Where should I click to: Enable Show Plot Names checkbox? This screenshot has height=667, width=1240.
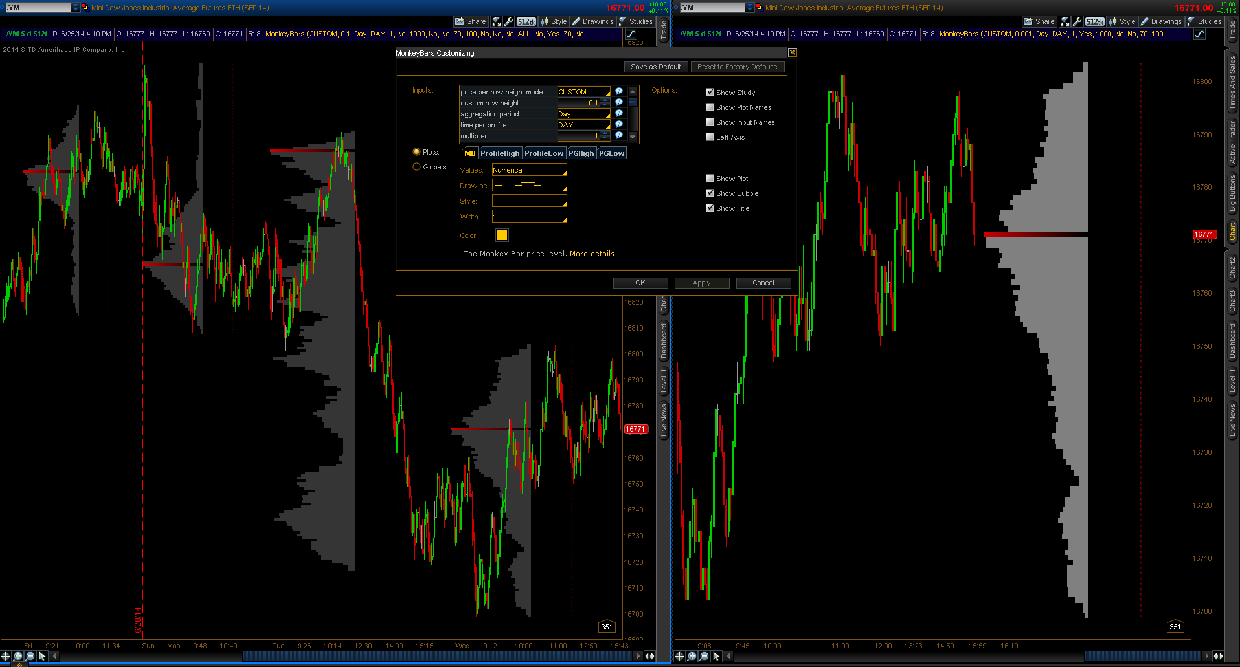click(710, 107)
